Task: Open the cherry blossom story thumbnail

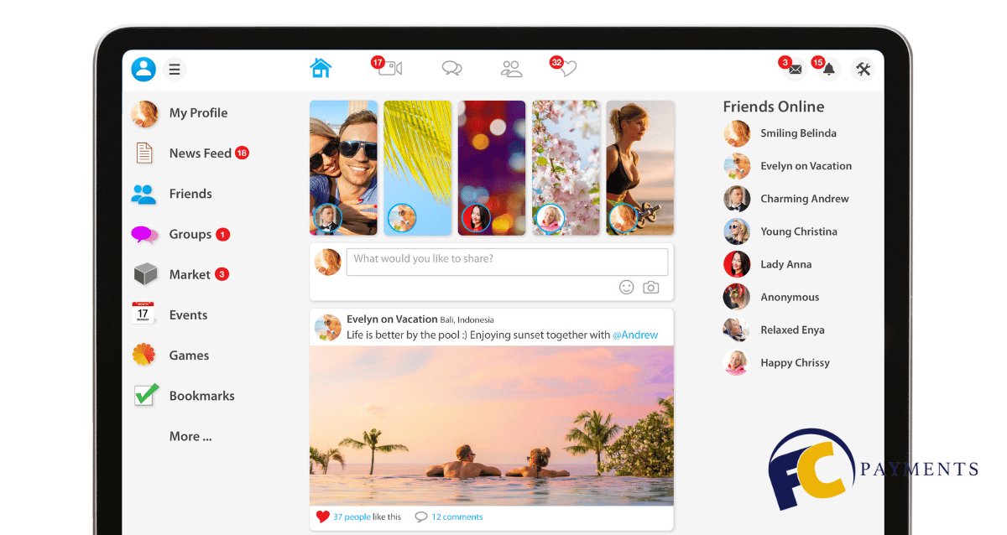Action: [x=566, y=168]
